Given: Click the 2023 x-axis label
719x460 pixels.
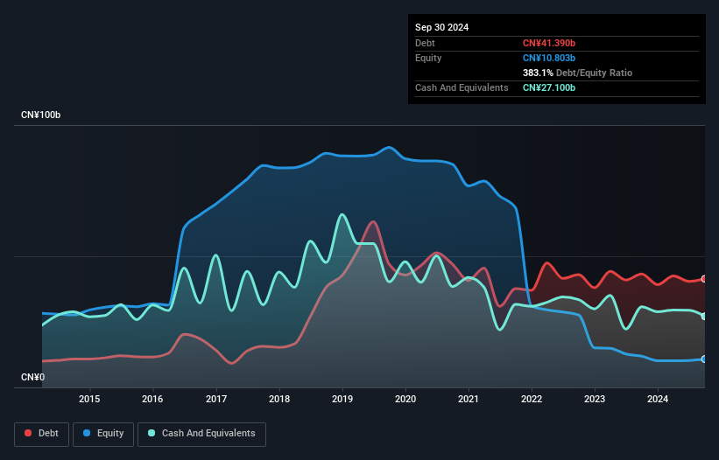Looking at the screenshot, I should point(595,399).
